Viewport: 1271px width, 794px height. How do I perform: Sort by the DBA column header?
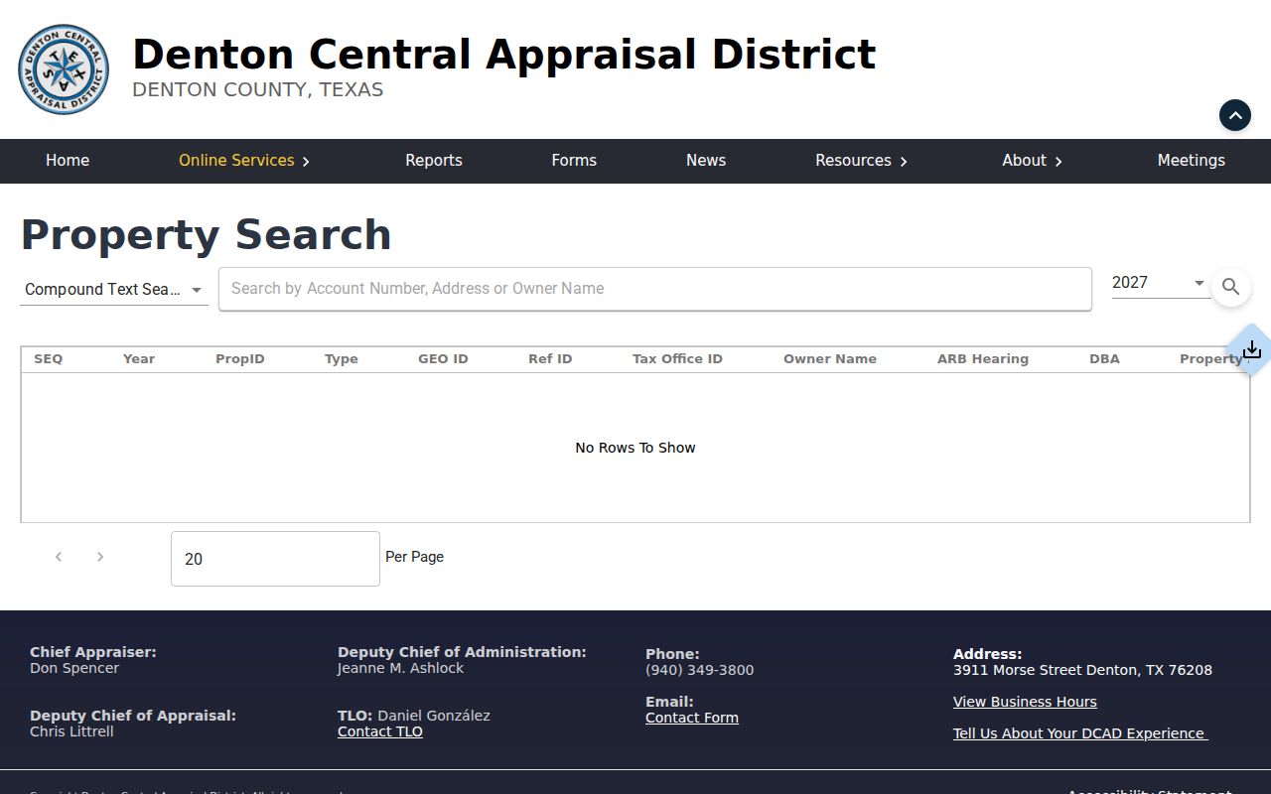pyautogui.click(x=1104, y=359)
